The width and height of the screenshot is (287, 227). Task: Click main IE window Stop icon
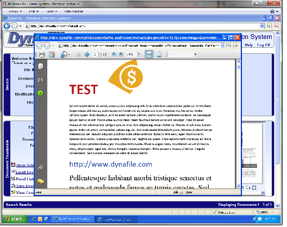276,26
